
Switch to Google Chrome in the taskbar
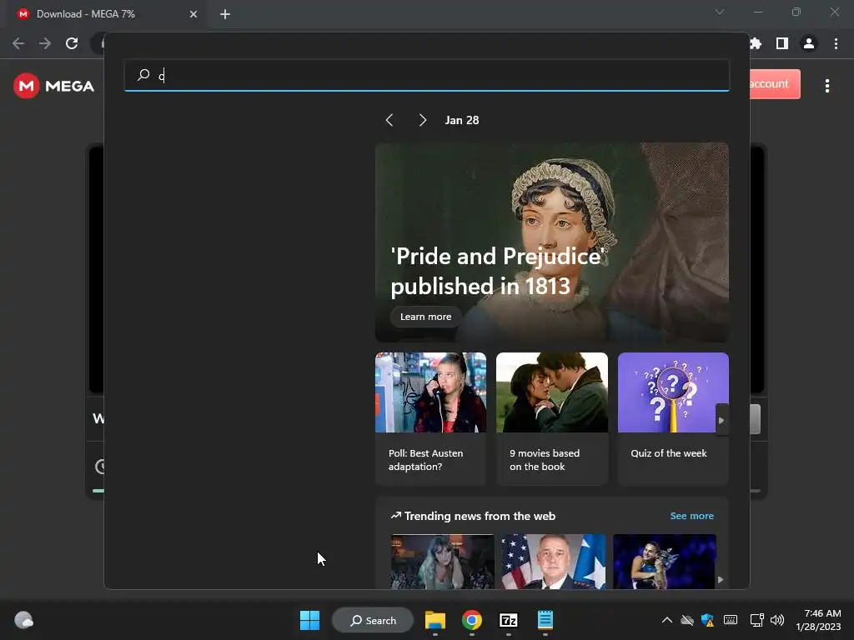tap(472, 620)
